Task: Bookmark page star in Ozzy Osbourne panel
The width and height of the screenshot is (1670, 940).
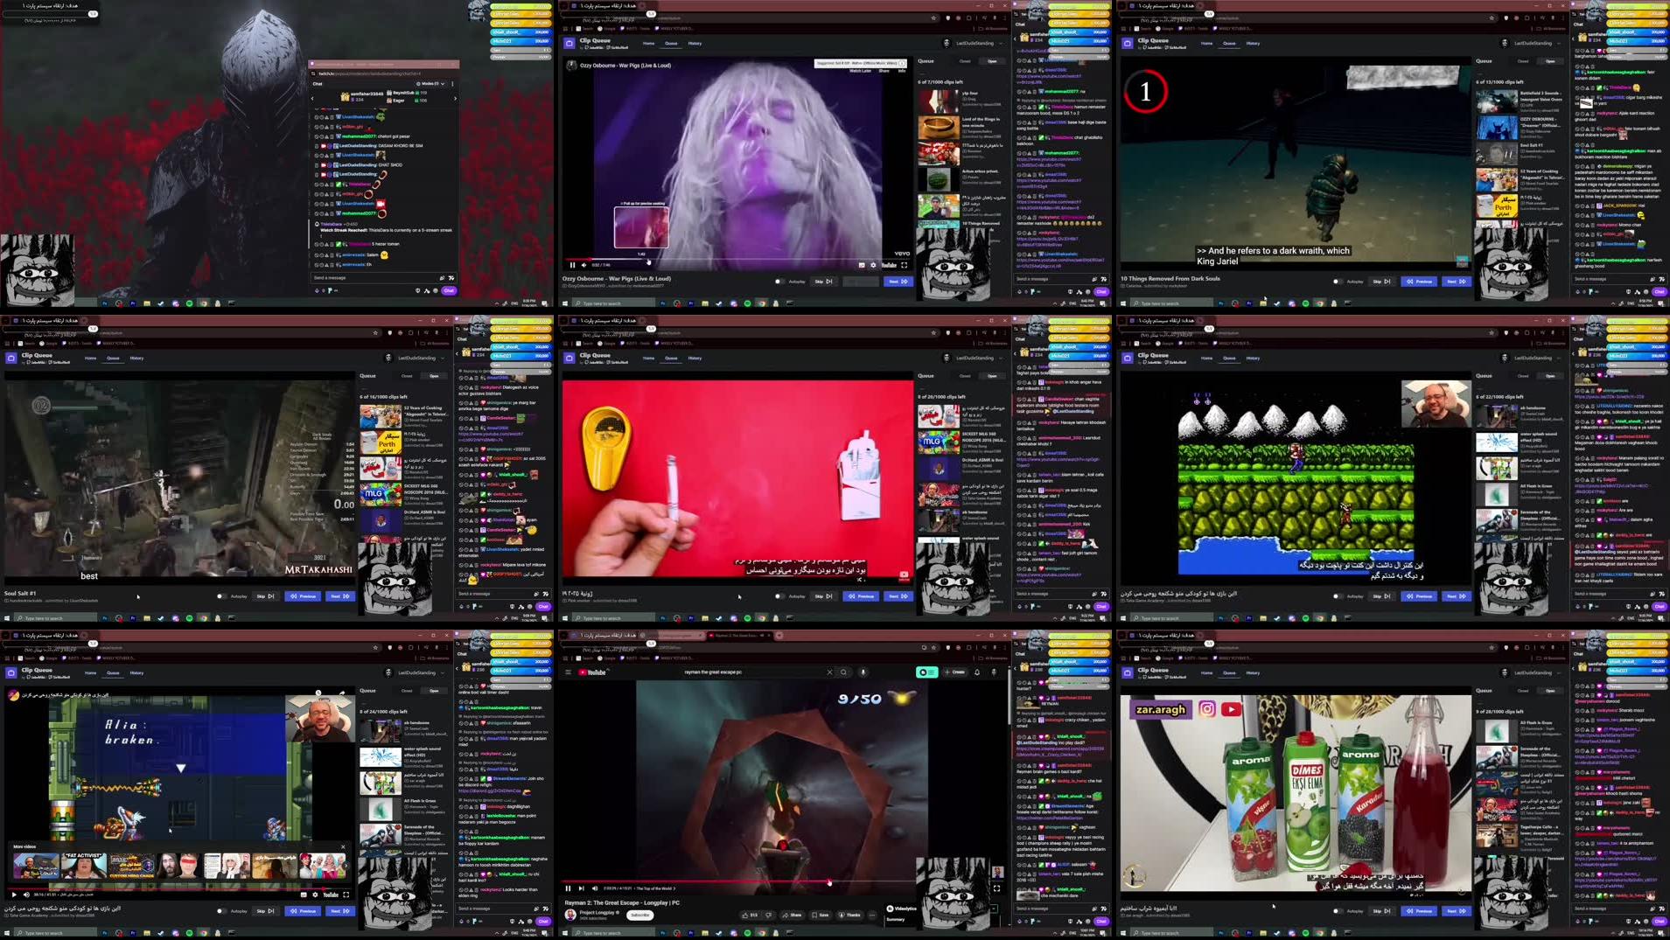Action: point(933,17)
